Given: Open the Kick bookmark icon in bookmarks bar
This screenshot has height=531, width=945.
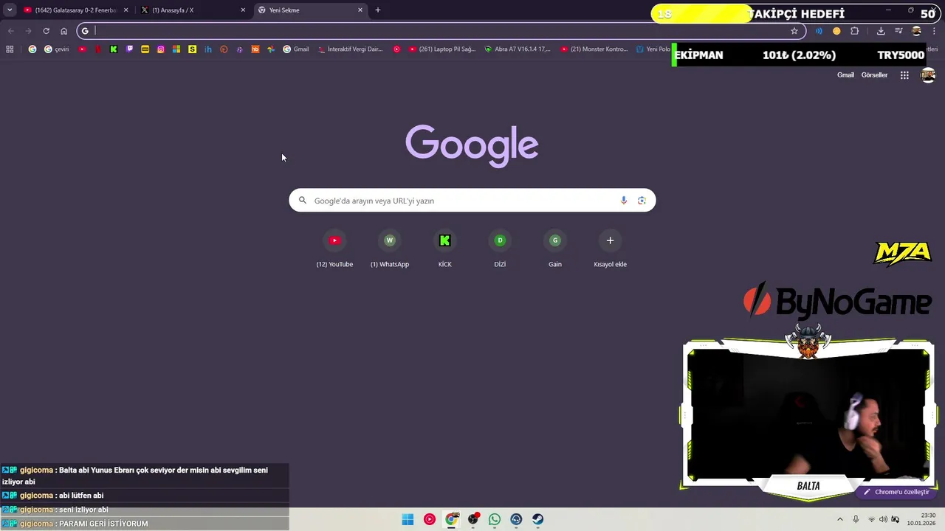Looking at the screenshot, I should 114,49.
